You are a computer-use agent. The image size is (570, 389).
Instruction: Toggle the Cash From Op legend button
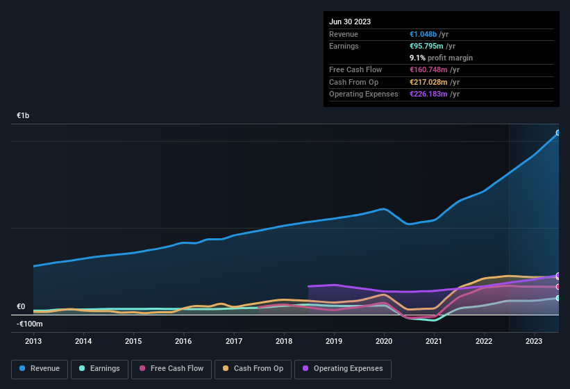pyautogui.click(x=253, y=369)
